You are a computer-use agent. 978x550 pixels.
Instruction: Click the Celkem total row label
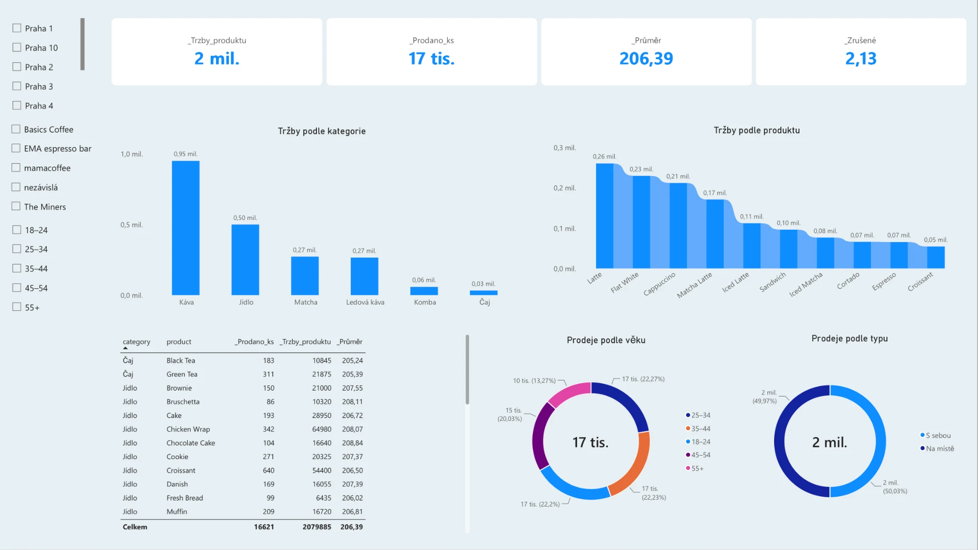pos(135,527)
